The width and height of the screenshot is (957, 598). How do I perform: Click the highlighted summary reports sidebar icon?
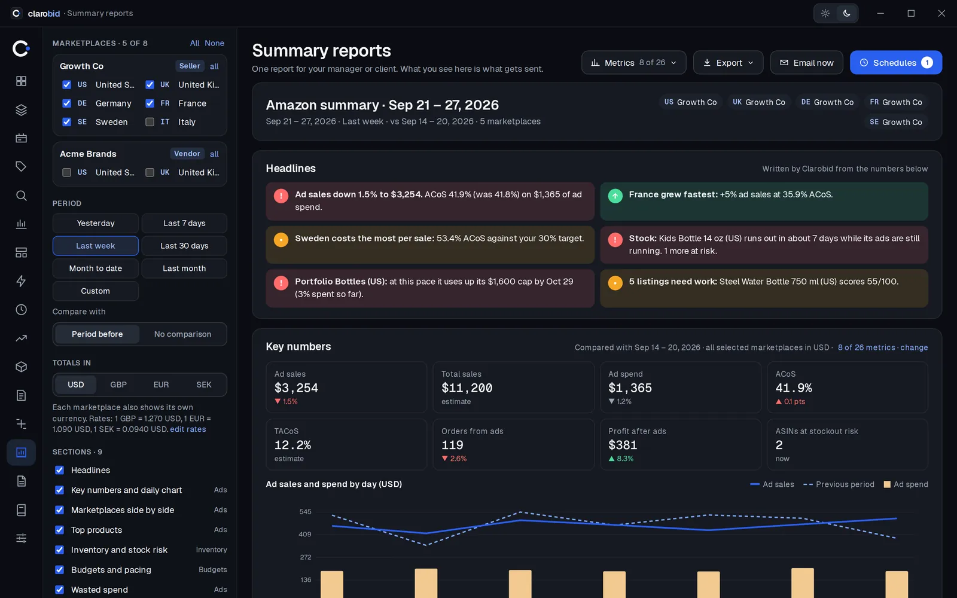21,453
